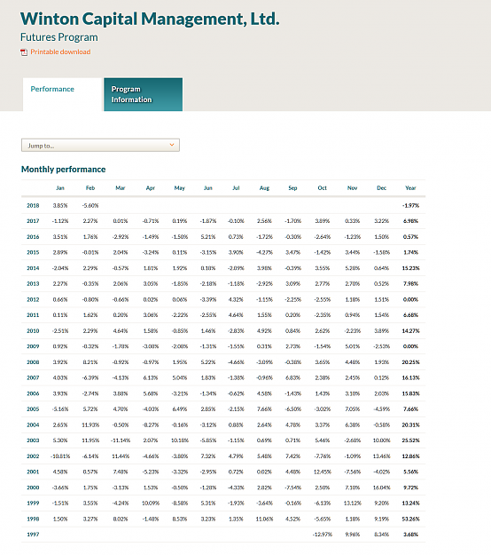Click the 2010 yearly total 14.27%
The image size is (491, 555).
pyautogui.click(x=410, y=331)
